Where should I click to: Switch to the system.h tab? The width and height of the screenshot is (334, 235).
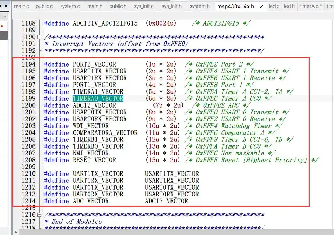click(x=200, y=6)
